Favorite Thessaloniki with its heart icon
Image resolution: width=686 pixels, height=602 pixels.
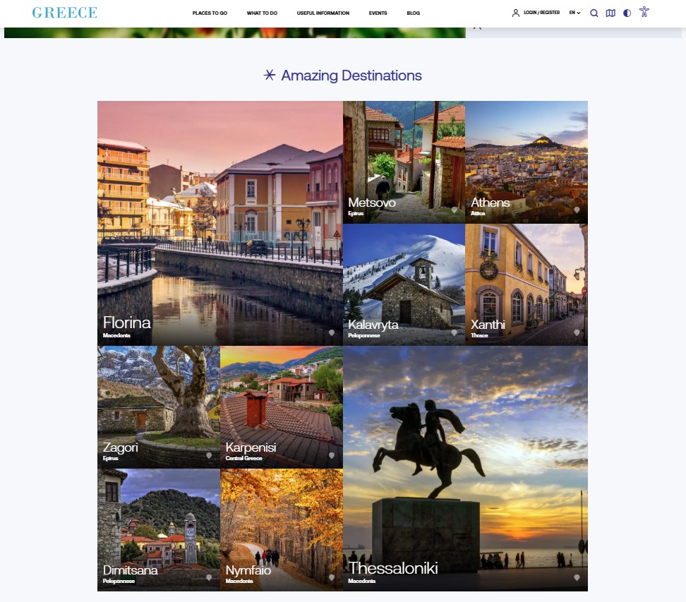(577, 577)
